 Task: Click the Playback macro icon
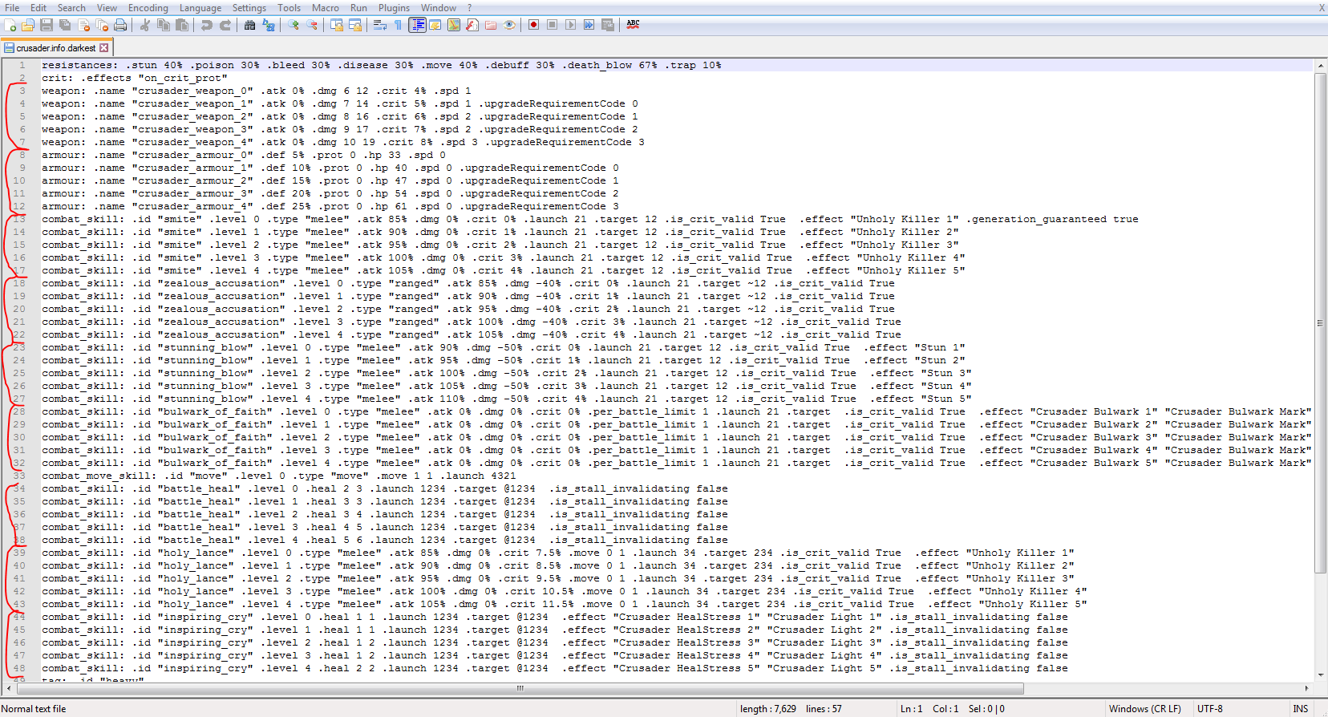click(x=570, y=25)
